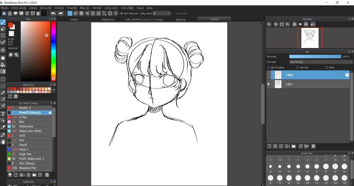Viewport: 354px width, 186px height.
Task: Open Lớp2 layer settings gear
Action: pos(347,75)
